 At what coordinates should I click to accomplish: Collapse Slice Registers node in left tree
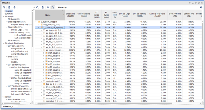[x=7, y=22]
